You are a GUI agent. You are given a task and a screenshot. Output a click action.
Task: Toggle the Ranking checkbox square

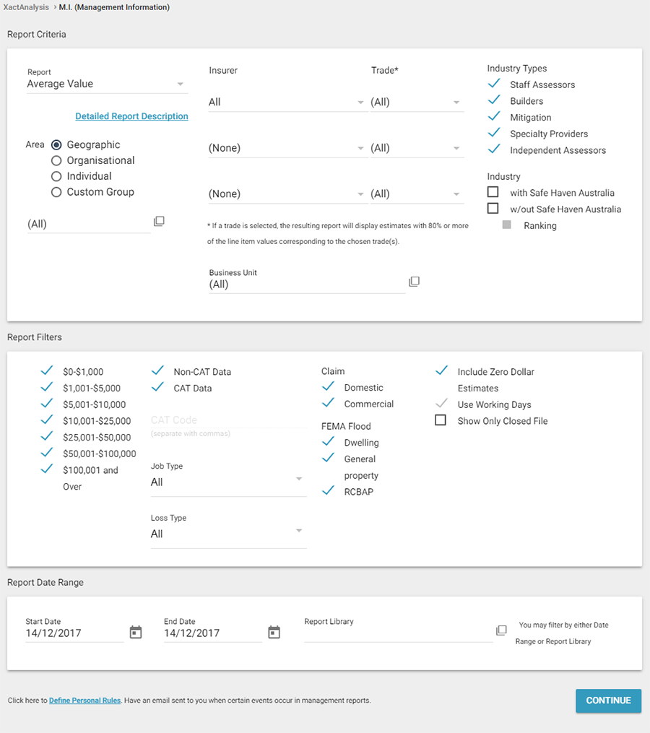[507, 225]
